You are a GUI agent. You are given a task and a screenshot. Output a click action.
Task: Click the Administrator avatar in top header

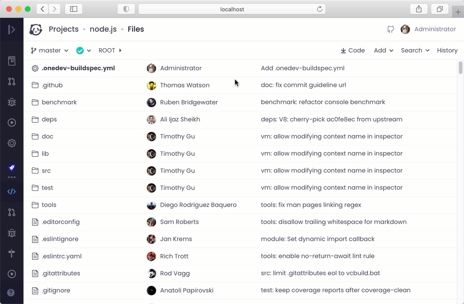click(405, 29)
